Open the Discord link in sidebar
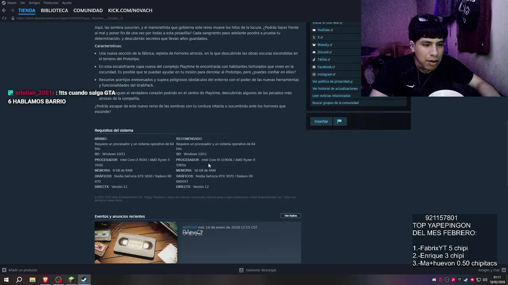This screenshot has width=508, height=285. tap(323, 52)
